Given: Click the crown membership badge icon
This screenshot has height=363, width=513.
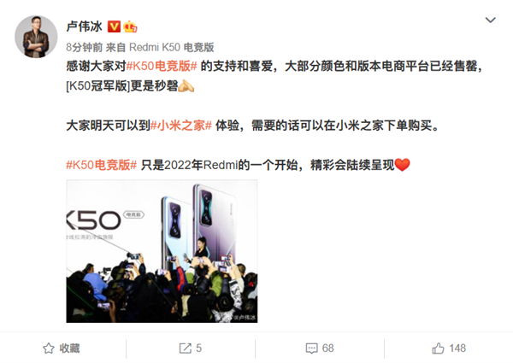Looking at the screenshot, I should click(x=130, y=26).
